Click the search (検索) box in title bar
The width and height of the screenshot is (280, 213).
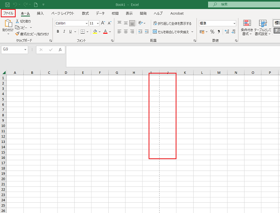click(x=243, y=4)
